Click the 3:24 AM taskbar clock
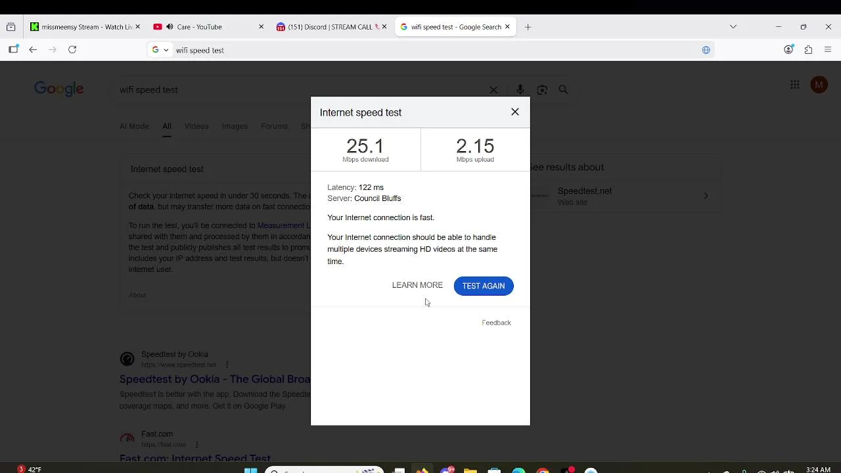 pos(818,469)
